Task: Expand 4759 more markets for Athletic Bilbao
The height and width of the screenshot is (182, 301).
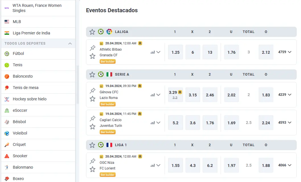Action: tap(285, 52)
